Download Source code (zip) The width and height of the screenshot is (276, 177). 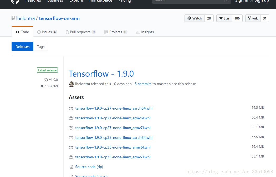click(89, 167)
